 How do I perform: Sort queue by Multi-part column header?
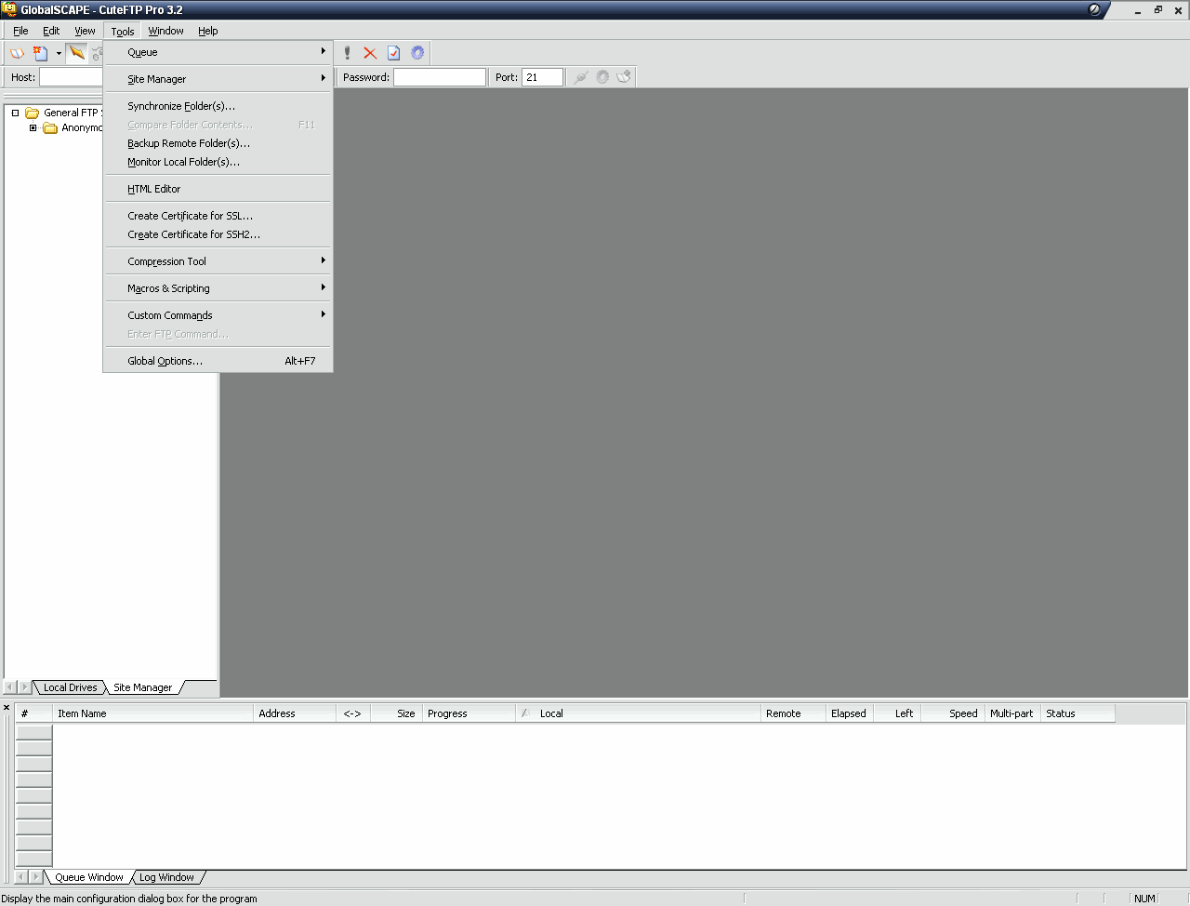pyautogui.click(x=1011, y=713)
